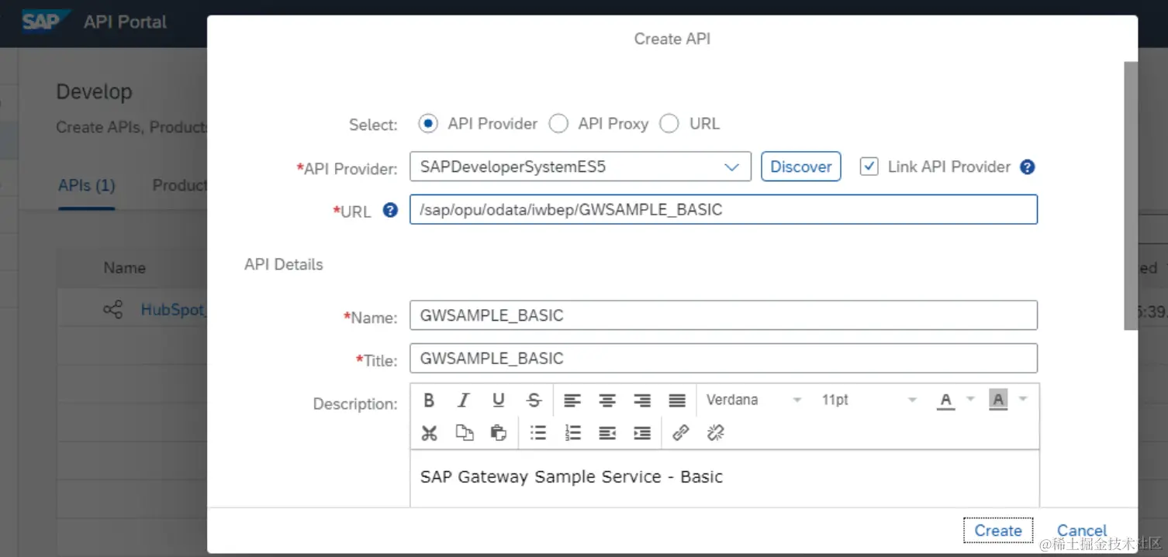Insert a numbered list in Description

coord(573,433)
